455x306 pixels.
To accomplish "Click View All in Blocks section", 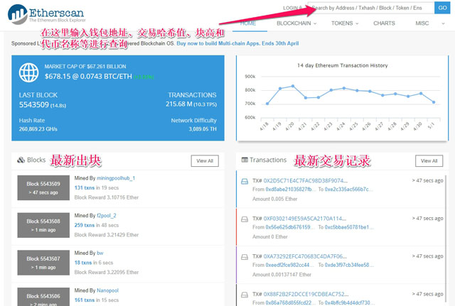I will [205, 161].
